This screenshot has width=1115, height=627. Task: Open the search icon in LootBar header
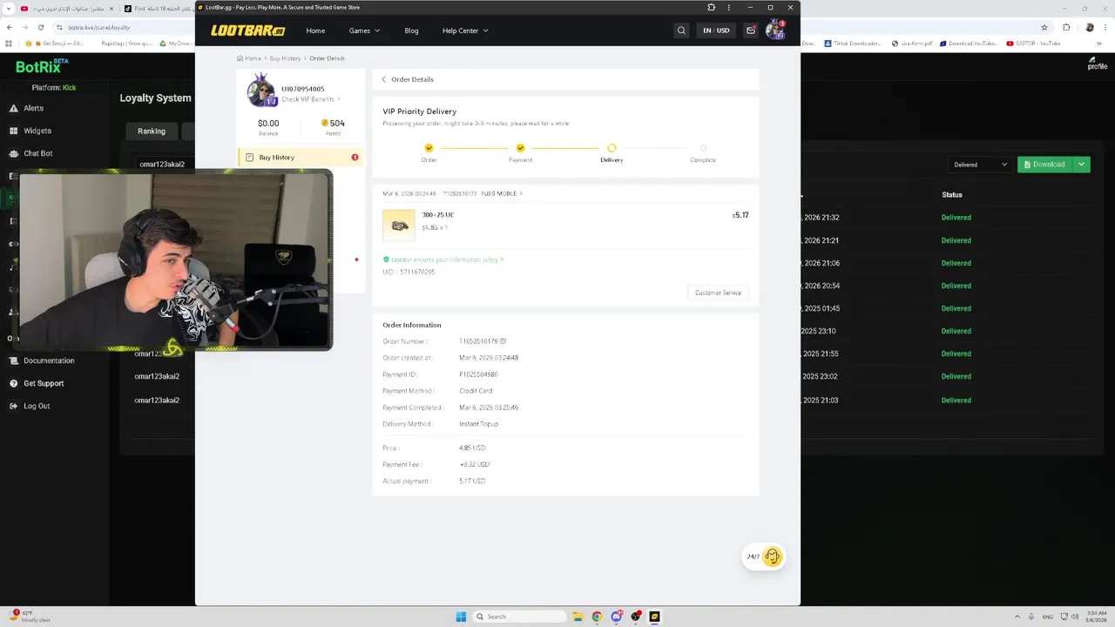(681, 30)
